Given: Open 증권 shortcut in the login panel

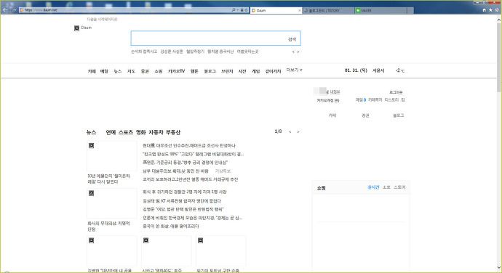Looking at the screenshot, I should (365, 115).
